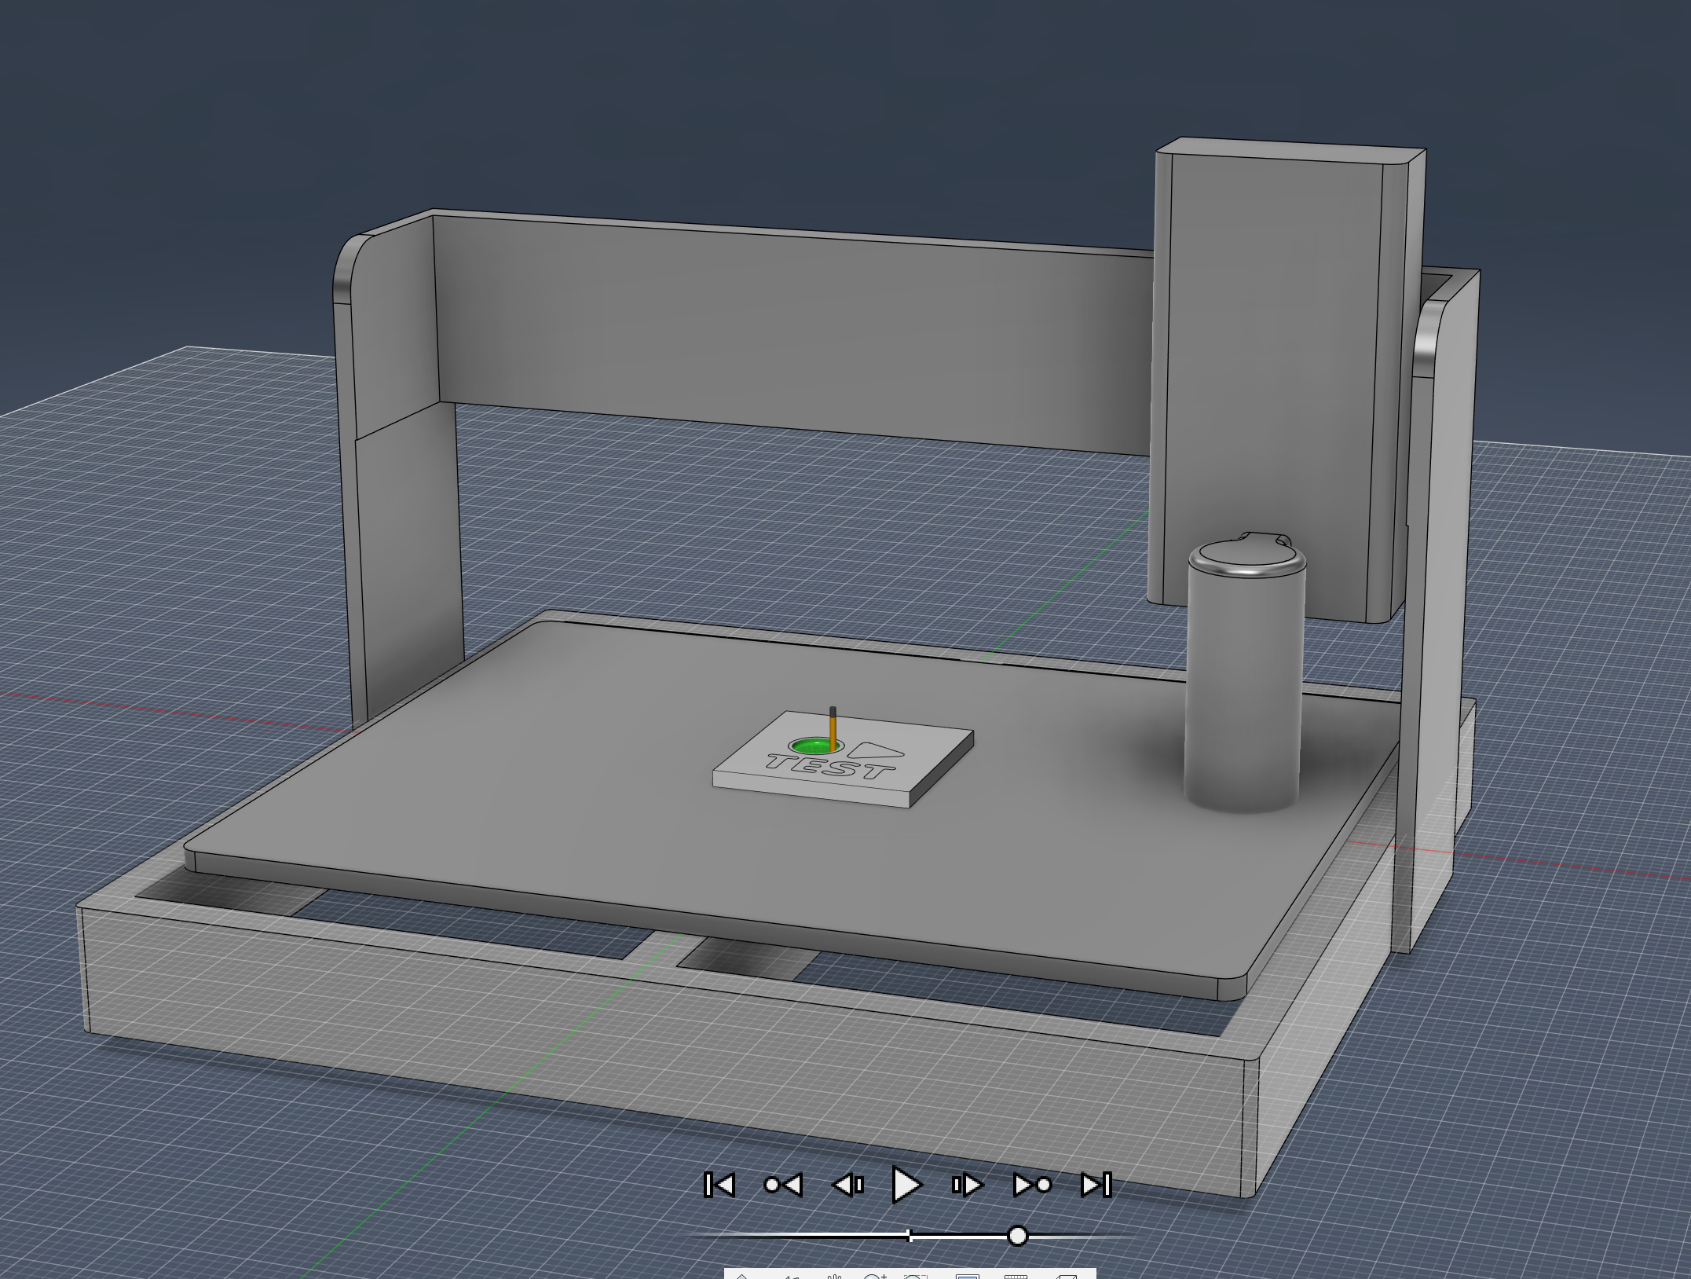Activate the Pan tool on the bottom toolbar
The image size is (1691, 1279).
pyautogui.click(x=836, y=1276)
